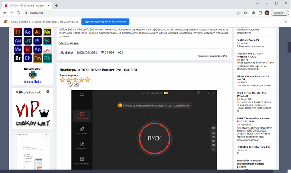This screenshot has height=173, width=291.
Task: Select the DIAKOV.NET browser tab
Action: click(x=26, y=5)
